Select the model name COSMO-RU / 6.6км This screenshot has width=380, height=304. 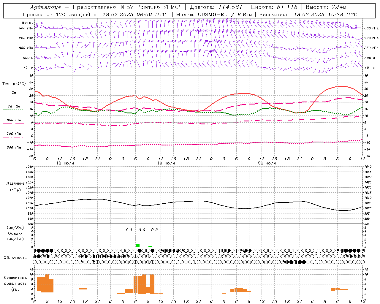225,15
